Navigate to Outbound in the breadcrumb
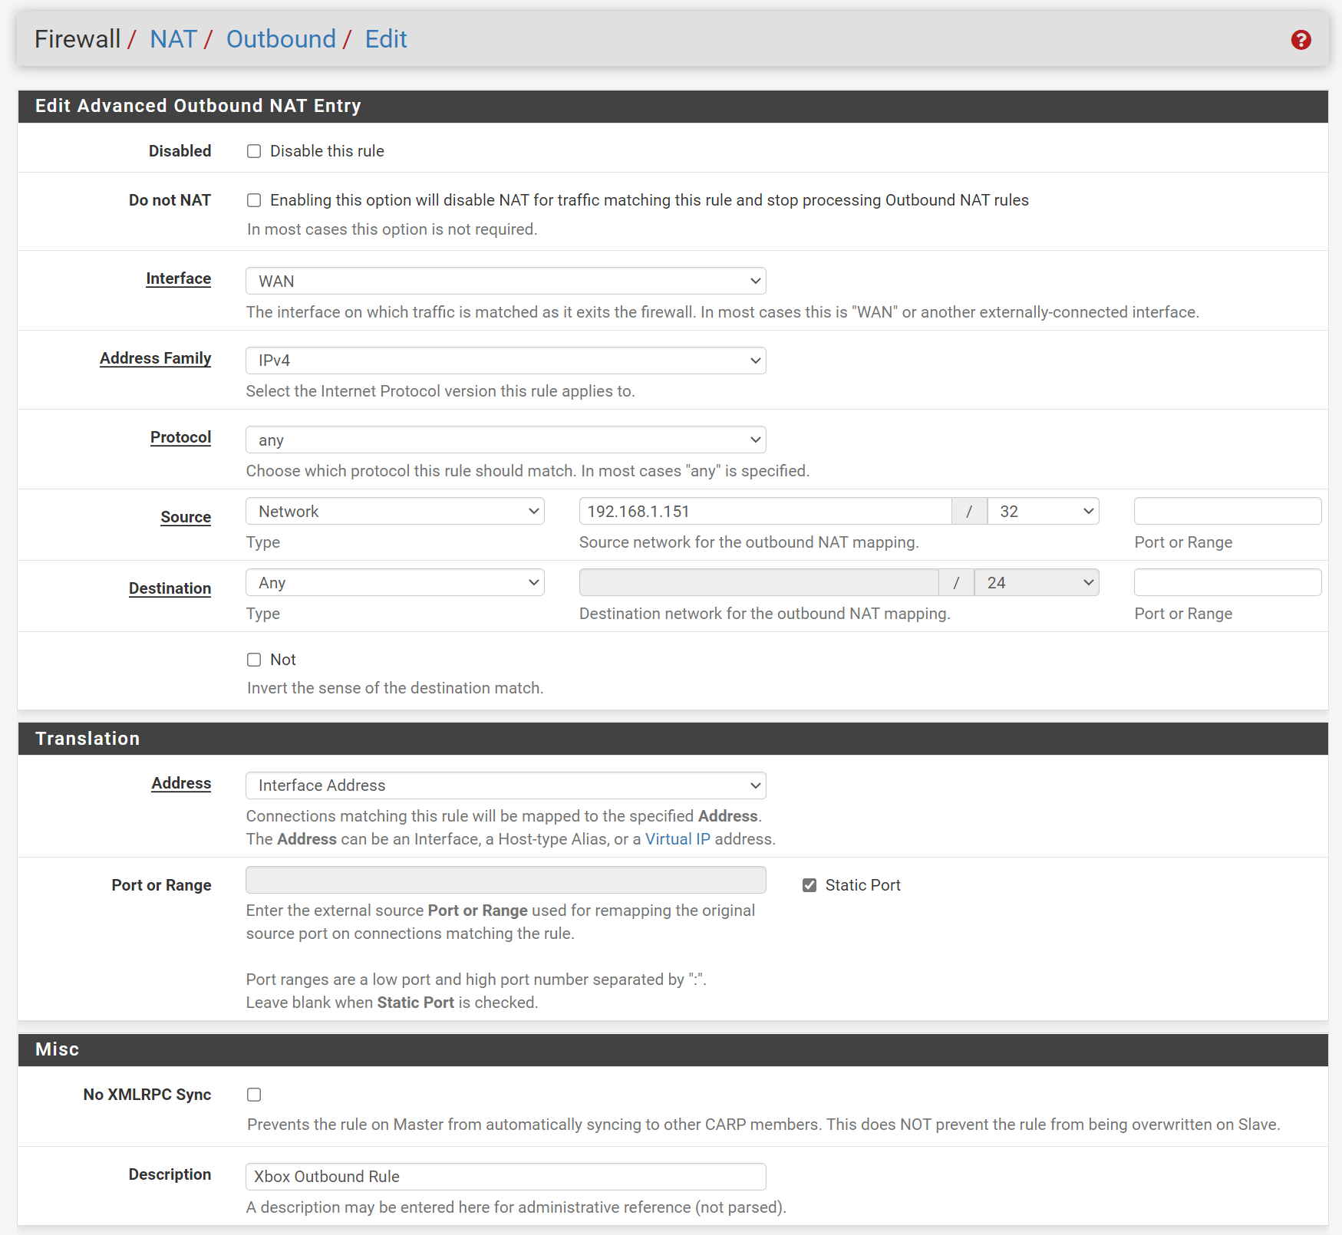The height and width of the screenshot is (1235, 1342). coord(281,39)
